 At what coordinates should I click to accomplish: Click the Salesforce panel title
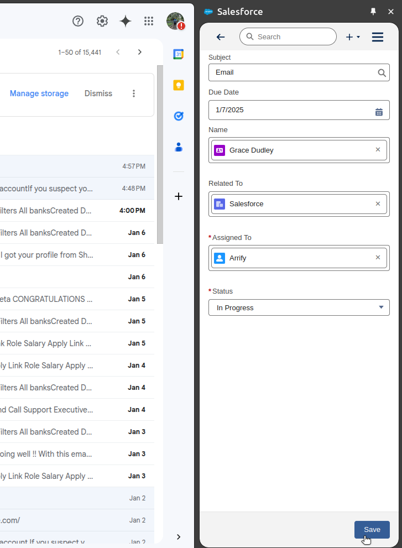coord(240,12)
